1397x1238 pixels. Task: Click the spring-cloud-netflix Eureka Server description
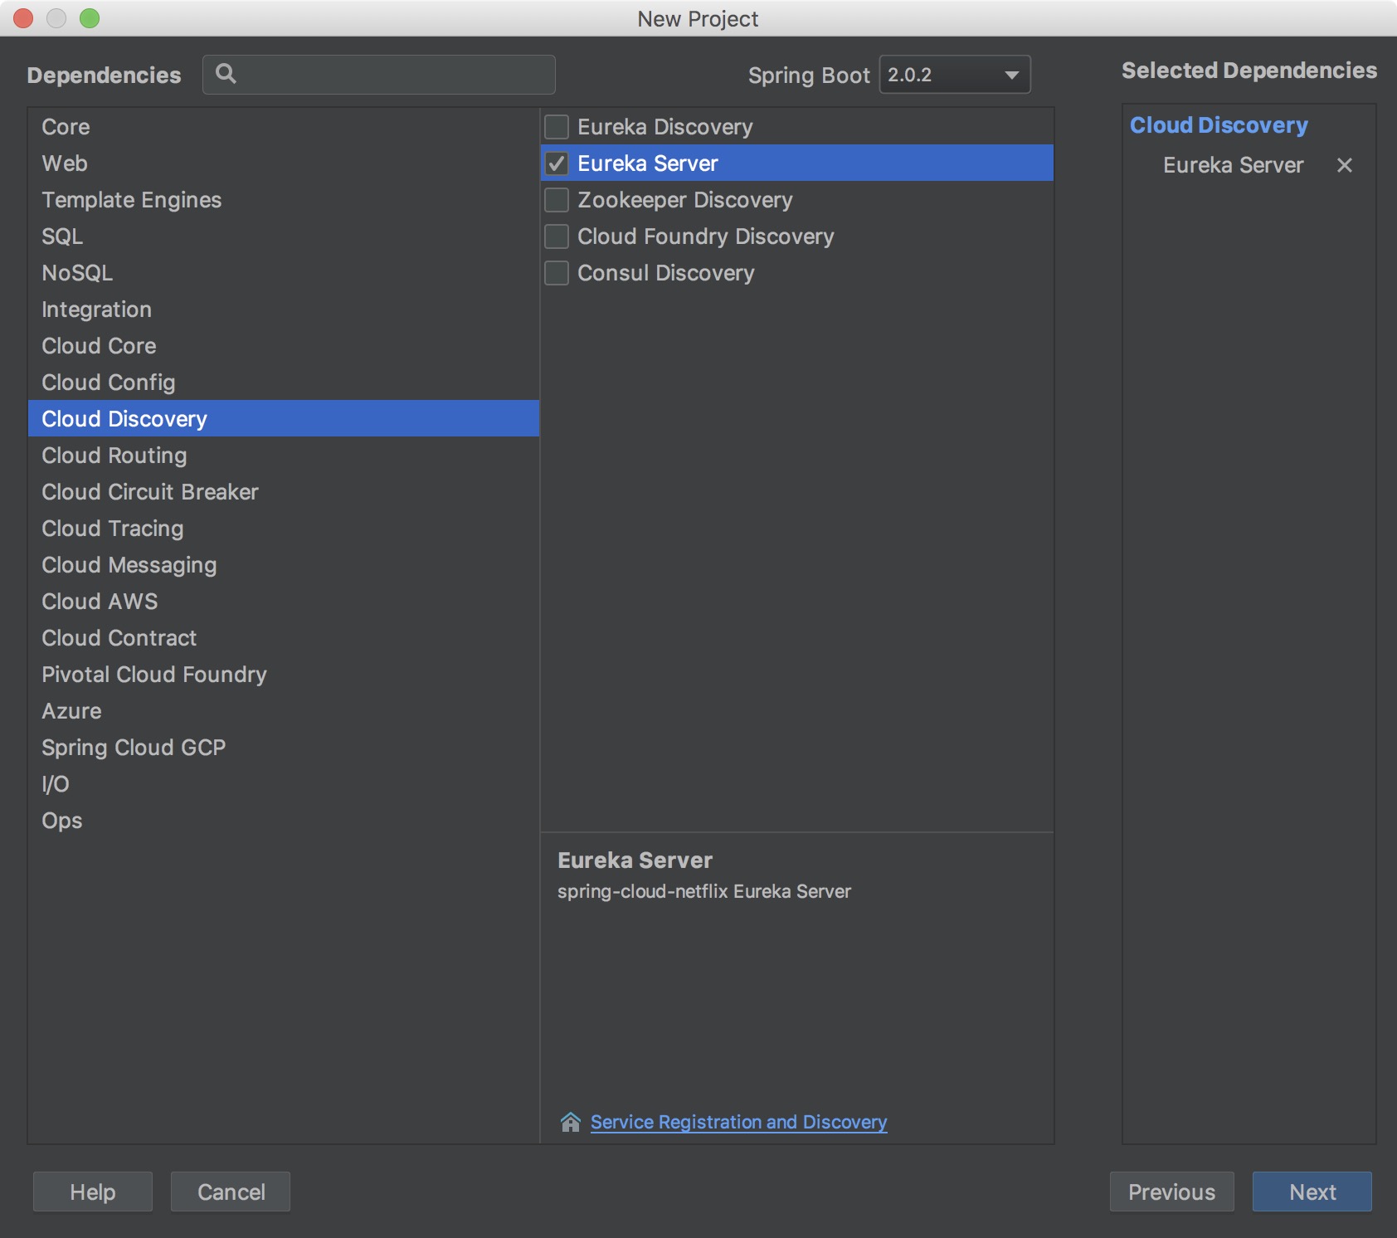click(x=704, y=891)
